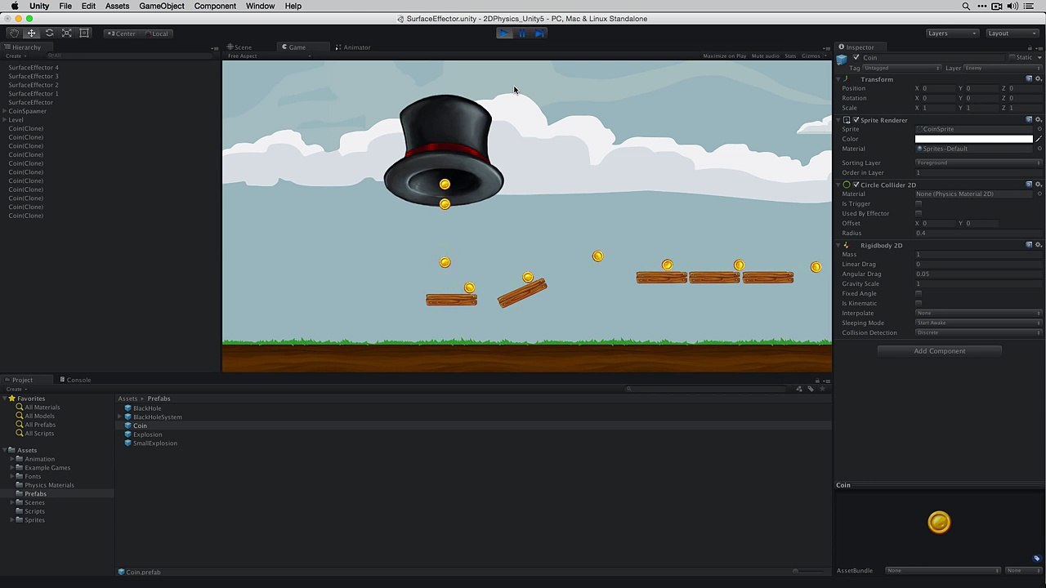Click the Radius input field
Viewport: 1046px width, 588px height.
point(978,234)
